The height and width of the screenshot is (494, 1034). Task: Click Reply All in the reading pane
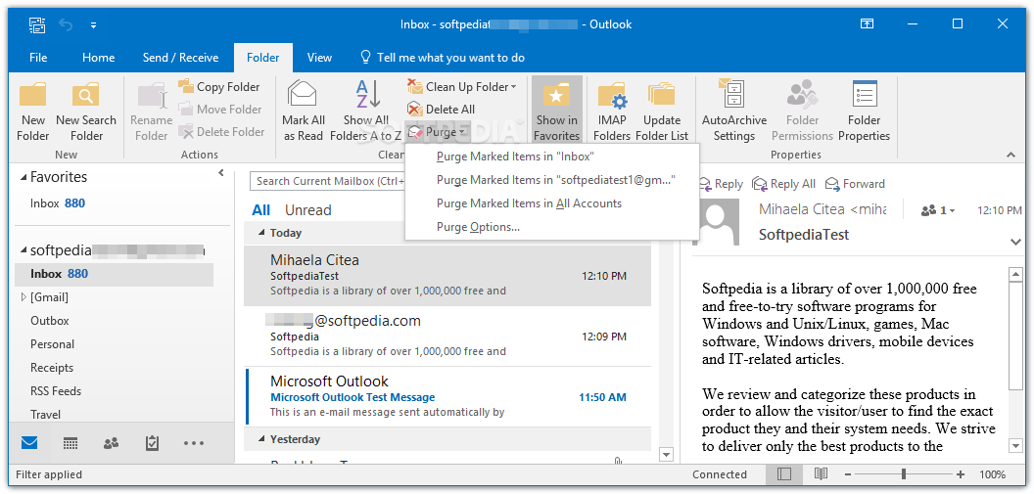click(784, 184)
